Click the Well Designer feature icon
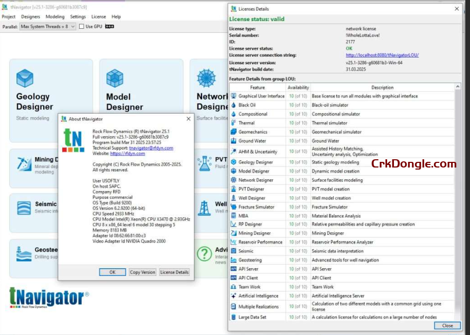The height and width of the screenshot is (335, 470). [x=233, y=198]
